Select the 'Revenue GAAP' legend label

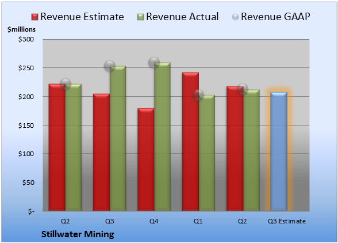point(276,17)
